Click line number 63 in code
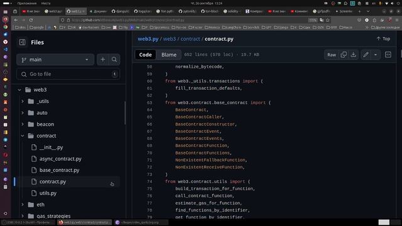 click(x=149, y=103)
